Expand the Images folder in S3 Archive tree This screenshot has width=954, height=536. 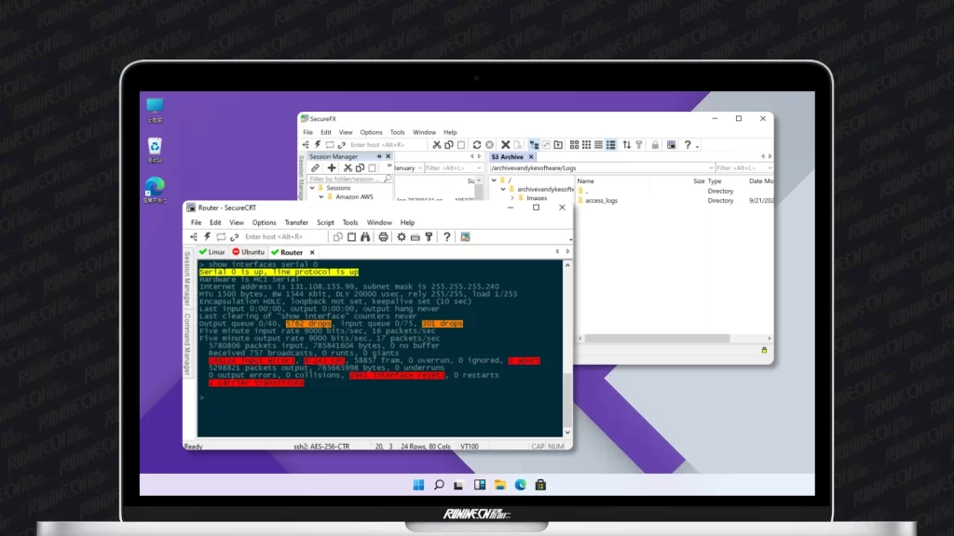[x=512, y=198]
